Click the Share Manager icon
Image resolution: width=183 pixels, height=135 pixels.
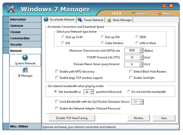(x=109, y=20)
